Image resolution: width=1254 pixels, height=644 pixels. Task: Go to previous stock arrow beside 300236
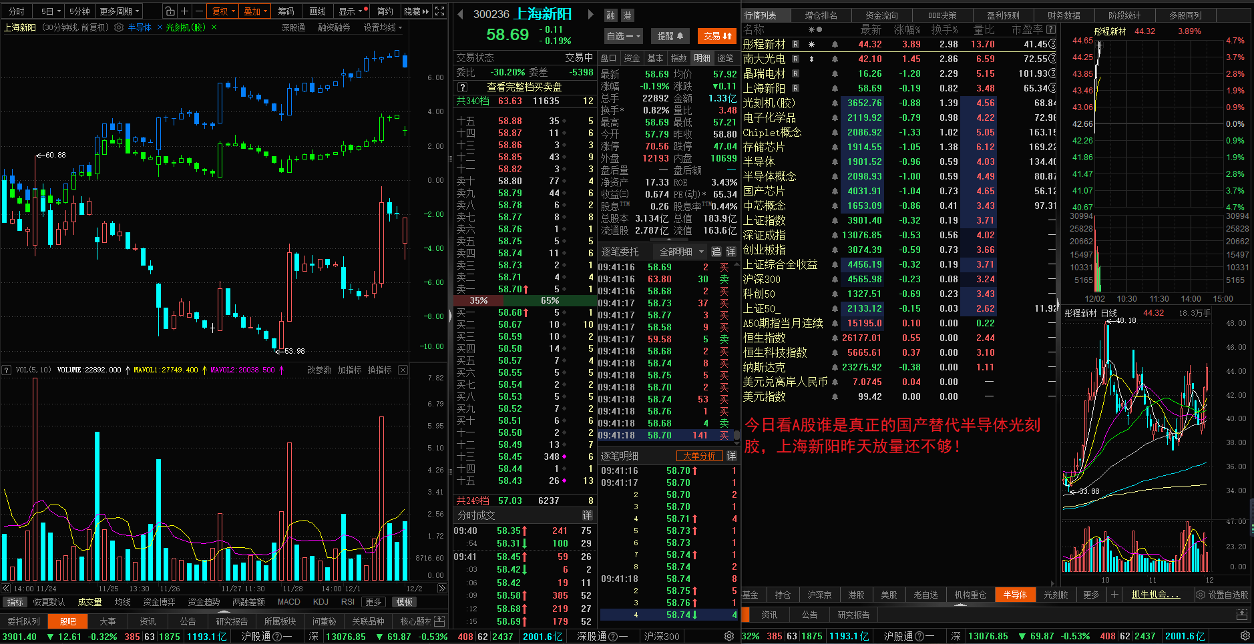(460, 14)
